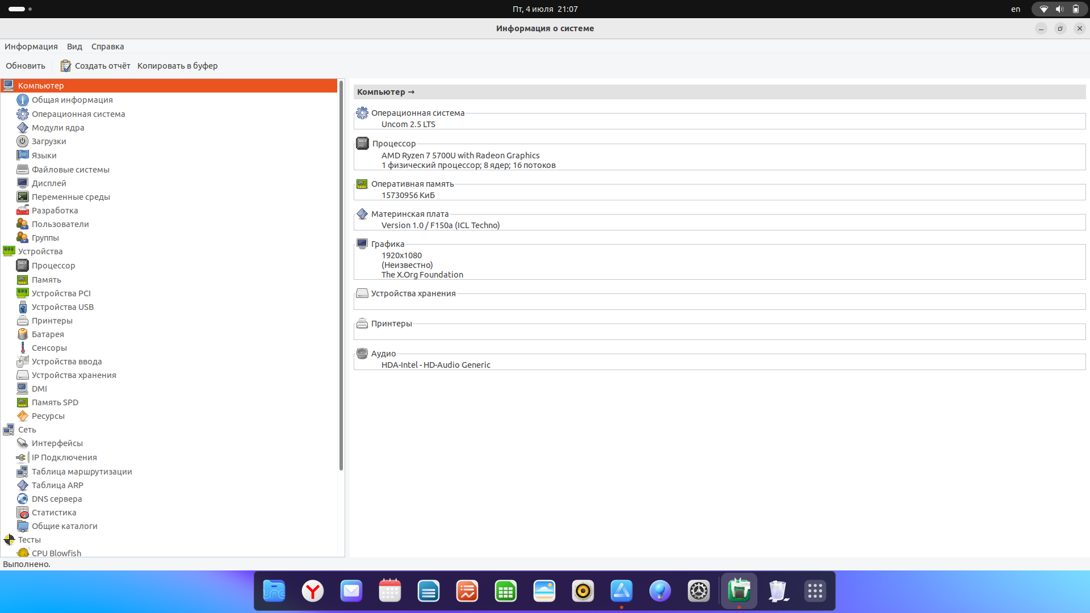Collapse the Устройства tree category

40,251
